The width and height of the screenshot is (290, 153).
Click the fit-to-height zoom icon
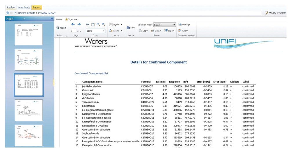tap(93, 24)
